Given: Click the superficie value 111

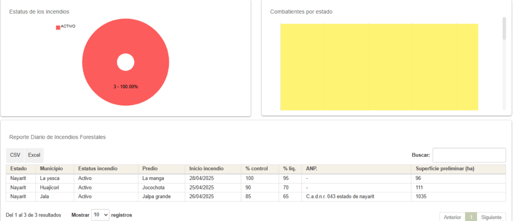Looking at the screenshot, I should pos(419,187).
